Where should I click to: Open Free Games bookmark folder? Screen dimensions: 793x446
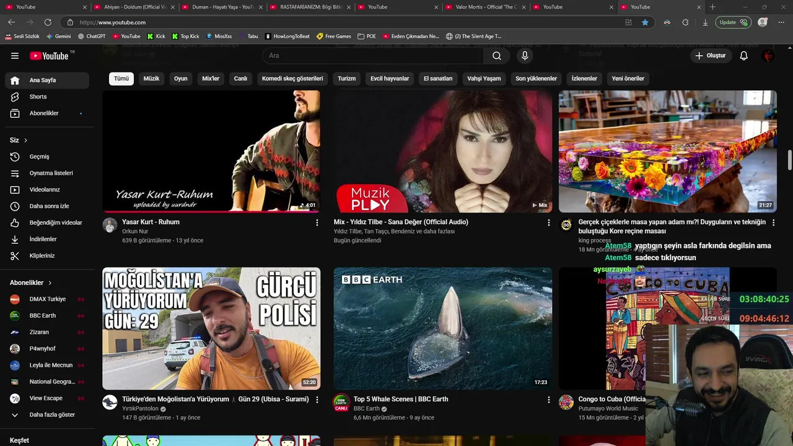pos(334,37)
